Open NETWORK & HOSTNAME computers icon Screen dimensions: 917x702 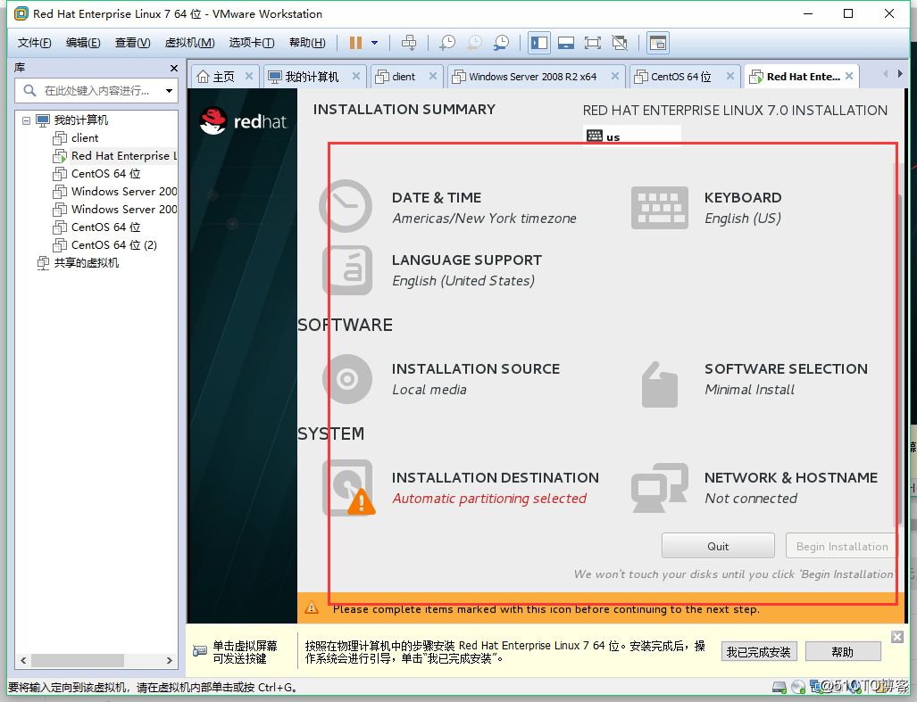click(x=660, y=488)
